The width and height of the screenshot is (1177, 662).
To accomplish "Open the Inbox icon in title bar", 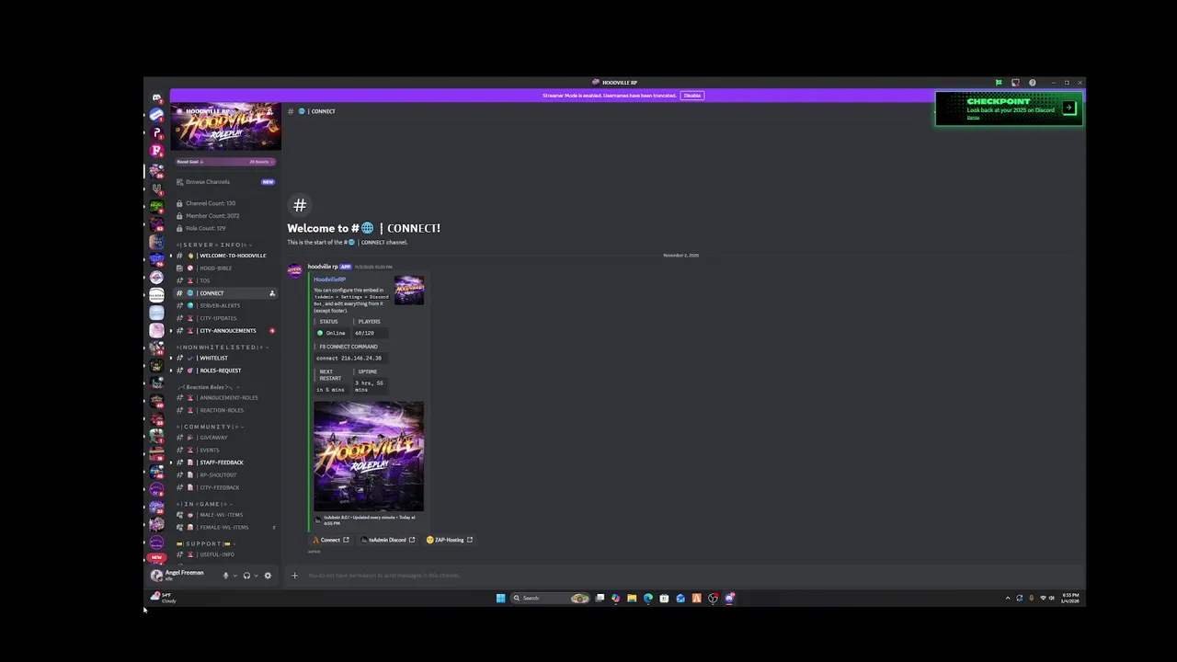I will 1015,83.
